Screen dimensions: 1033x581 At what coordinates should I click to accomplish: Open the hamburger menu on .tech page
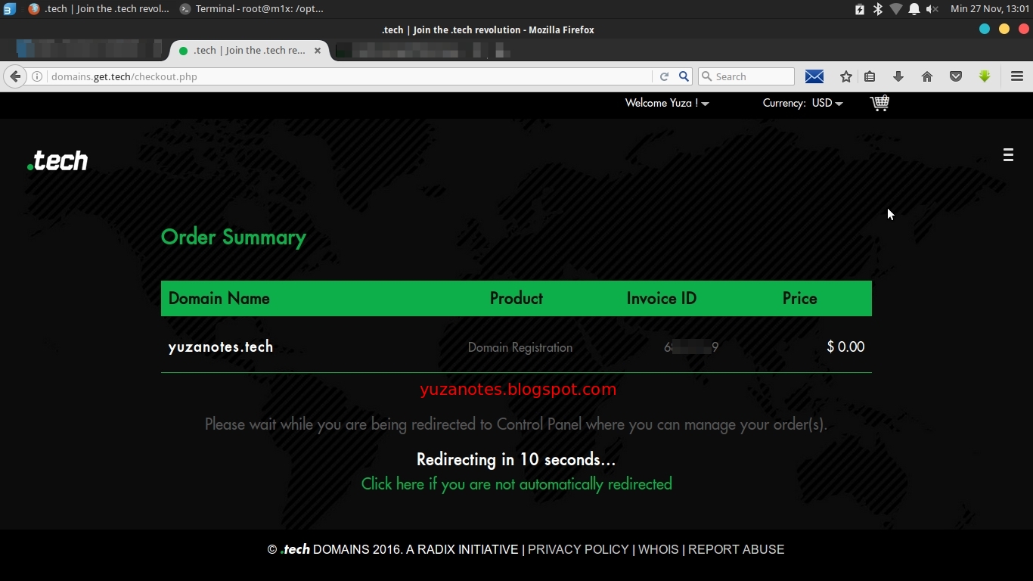1008,155
